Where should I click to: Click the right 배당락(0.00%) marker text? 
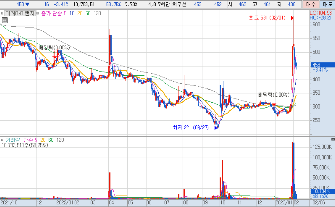tap(274, 95)
